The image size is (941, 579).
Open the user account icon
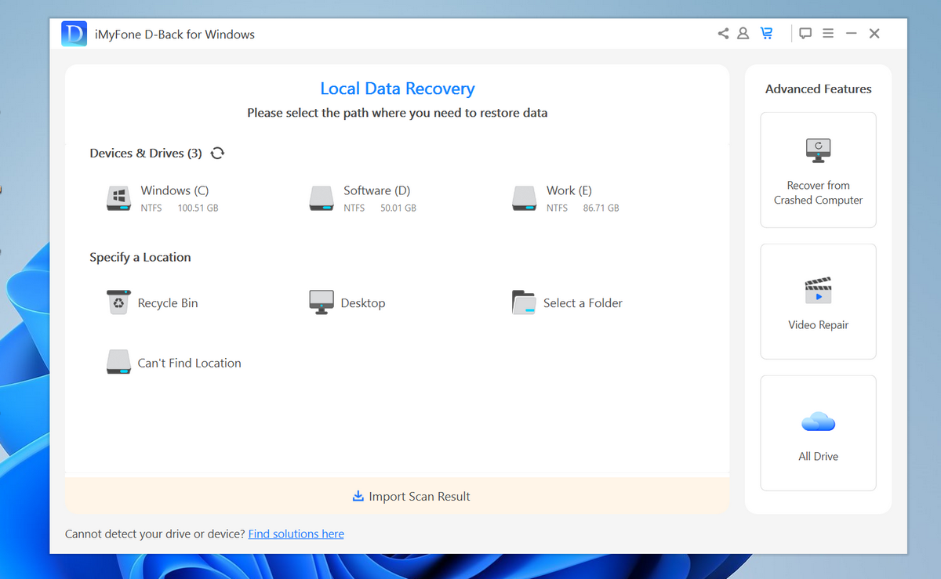[743, 34]
